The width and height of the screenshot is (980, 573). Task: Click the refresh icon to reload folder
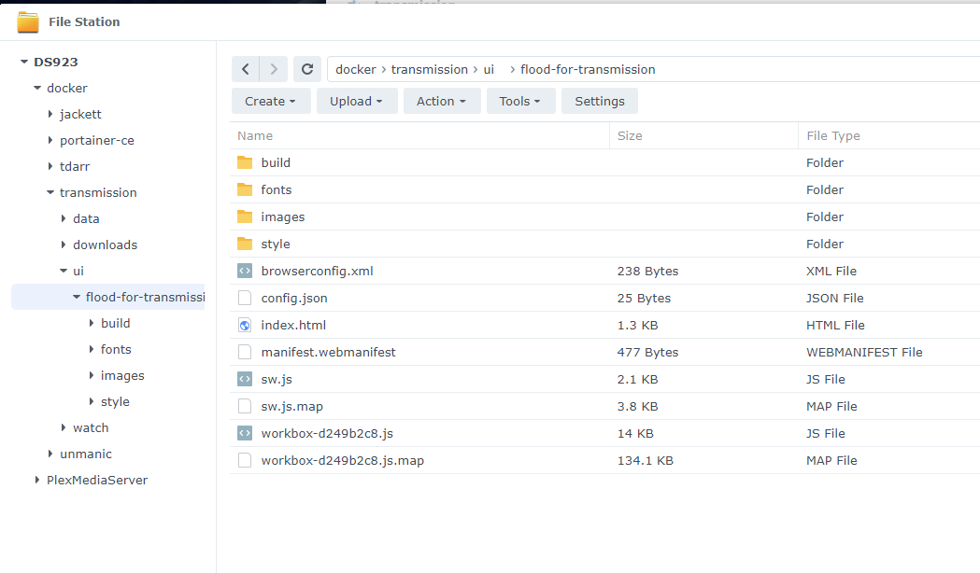tap(307, 69)
